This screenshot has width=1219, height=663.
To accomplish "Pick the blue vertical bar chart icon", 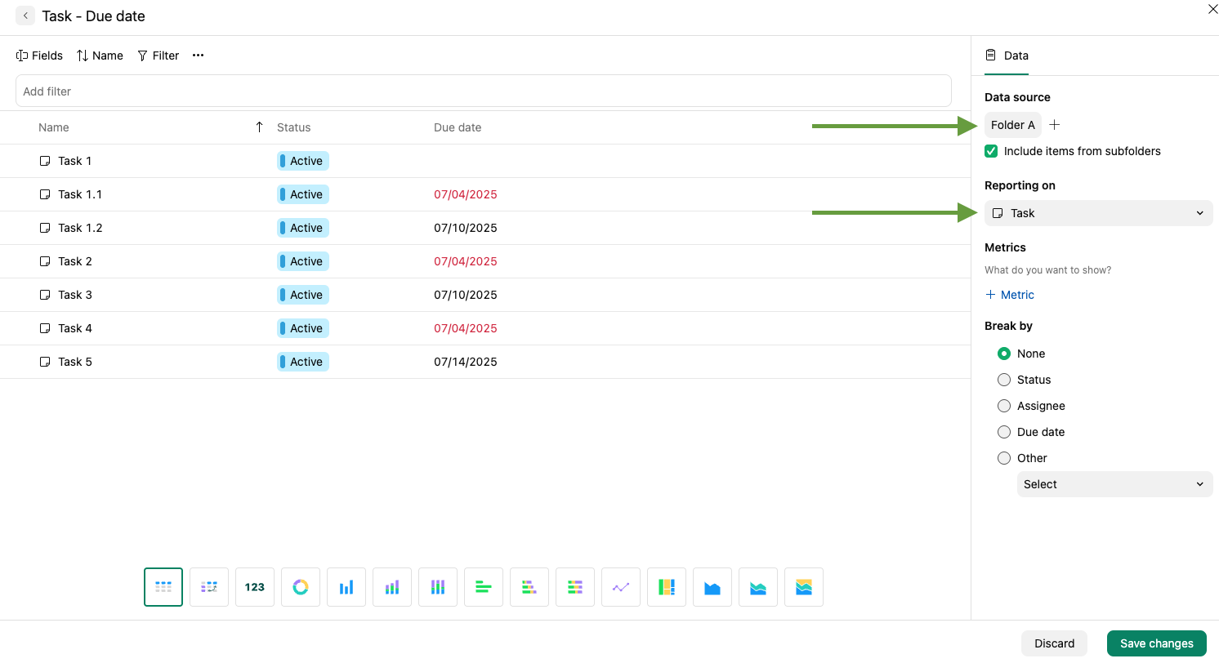I will point(346,587).
